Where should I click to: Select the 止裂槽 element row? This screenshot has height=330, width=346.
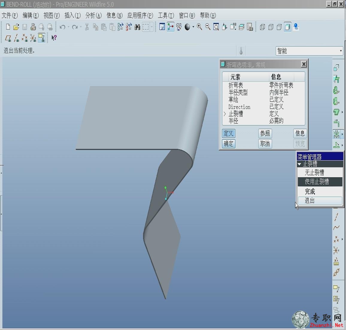[264, 114]
